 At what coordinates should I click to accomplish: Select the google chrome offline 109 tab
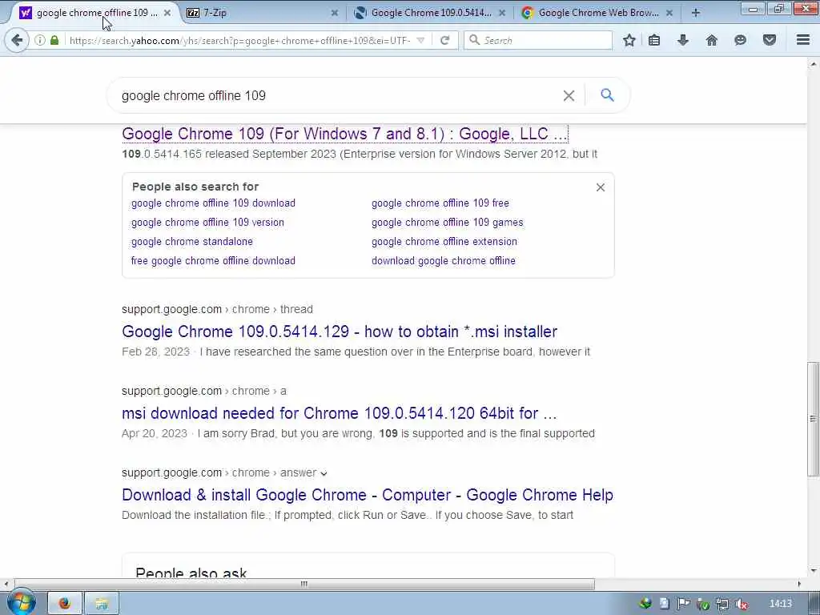(x=94, y=13)
